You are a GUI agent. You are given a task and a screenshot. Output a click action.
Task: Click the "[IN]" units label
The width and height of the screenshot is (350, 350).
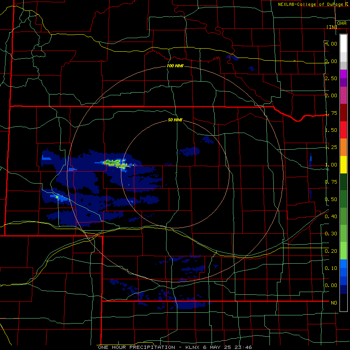point(332,27)
